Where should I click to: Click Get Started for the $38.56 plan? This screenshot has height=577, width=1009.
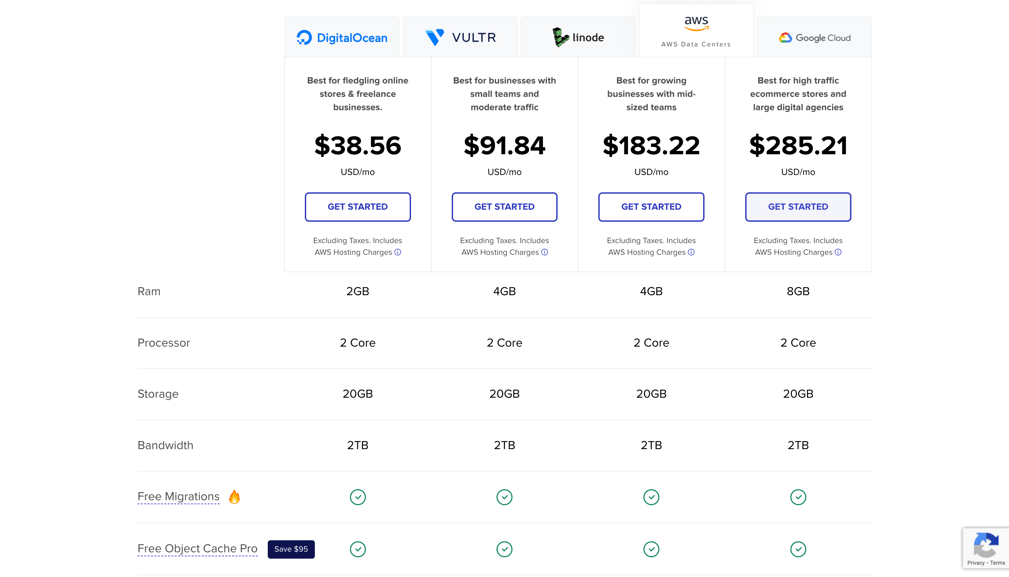(358, 207)
